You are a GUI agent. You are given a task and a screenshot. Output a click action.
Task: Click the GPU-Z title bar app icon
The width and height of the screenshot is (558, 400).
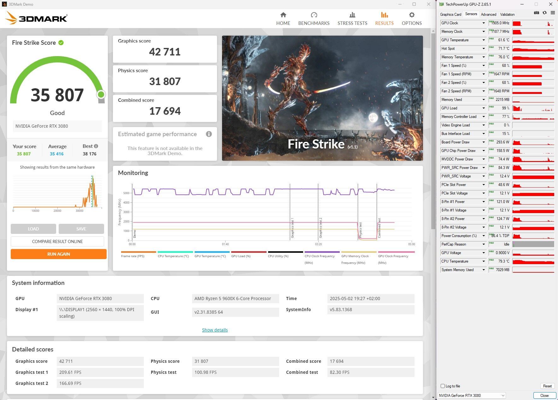[x=442, y=4]
